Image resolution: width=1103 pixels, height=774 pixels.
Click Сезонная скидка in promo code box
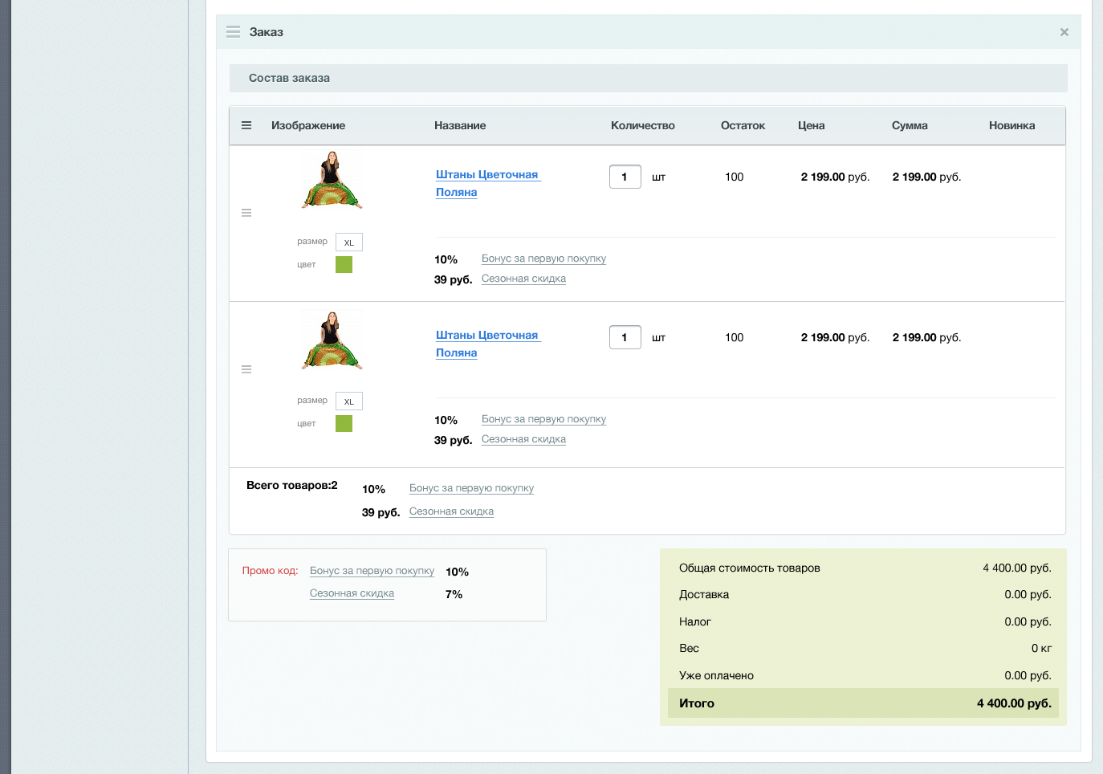352,593
